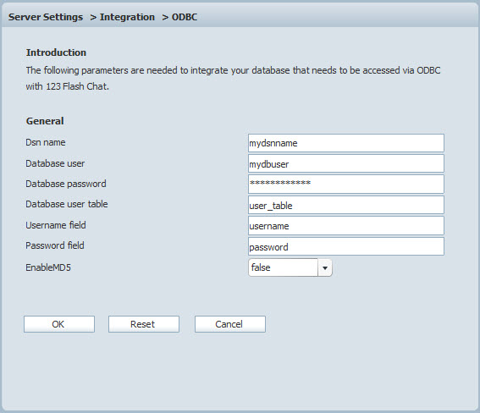480x413 pixels.
Task: Focus the Password field input 'password'
Action: (346, 246)
